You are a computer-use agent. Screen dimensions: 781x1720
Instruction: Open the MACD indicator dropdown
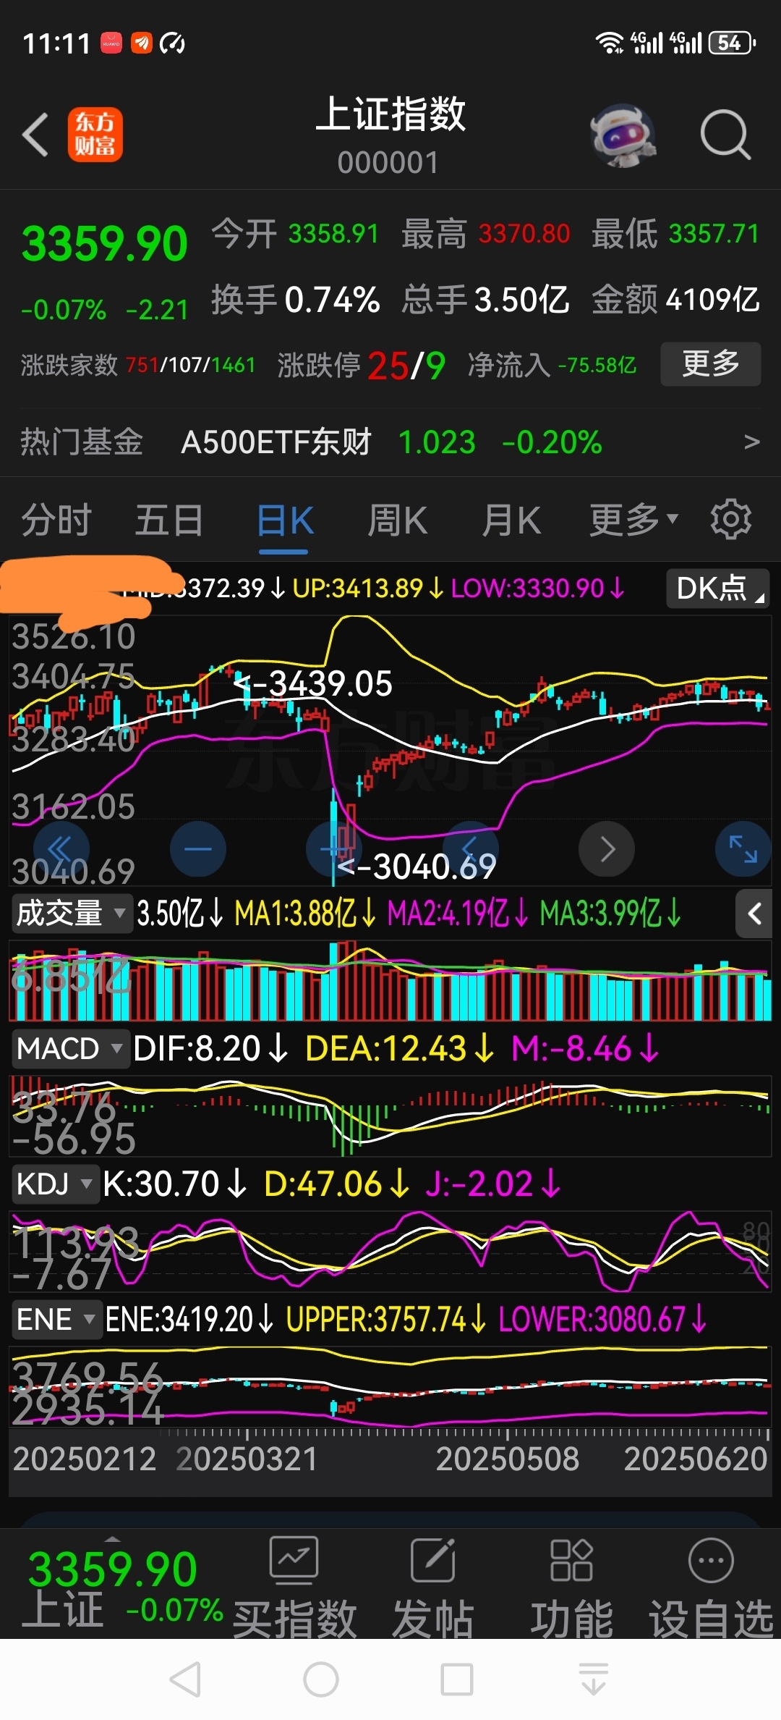(x=70, y=1049)
